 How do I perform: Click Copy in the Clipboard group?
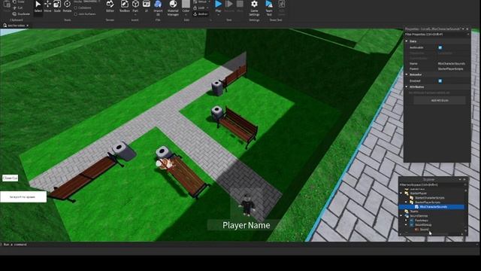coord(18,2)
